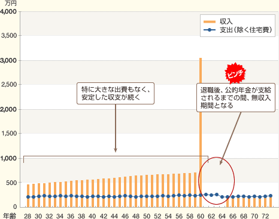Click the orange income bar at age 58
Screen dimensions: 279x219
190,190
